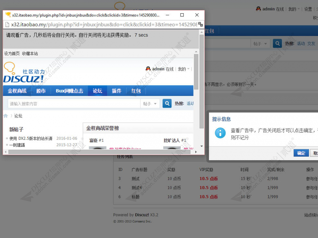Click the Discuz logo in popup page

[24, 73]
